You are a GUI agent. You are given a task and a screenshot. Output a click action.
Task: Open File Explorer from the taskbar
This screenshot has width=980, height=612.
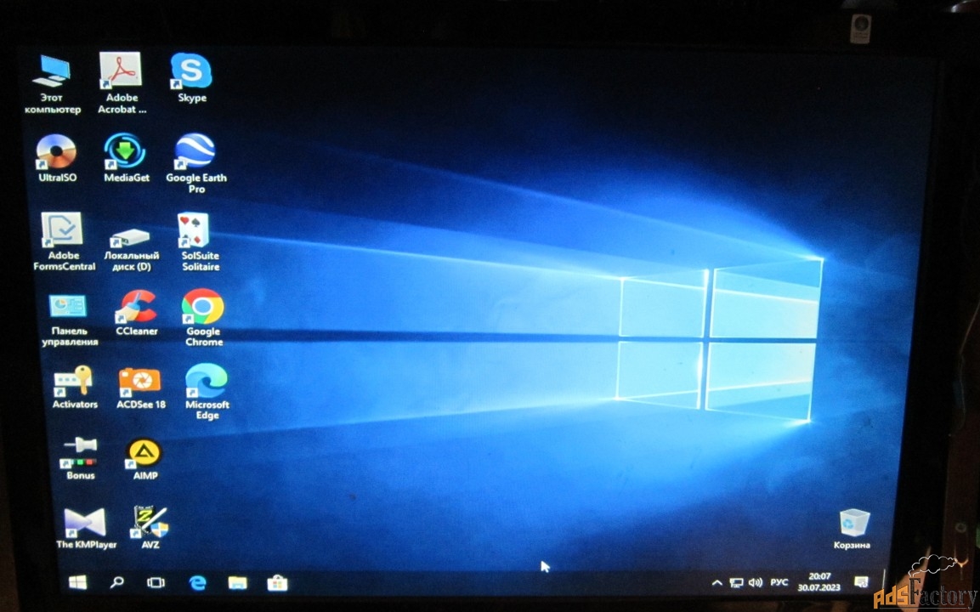[x=237, y=583]
